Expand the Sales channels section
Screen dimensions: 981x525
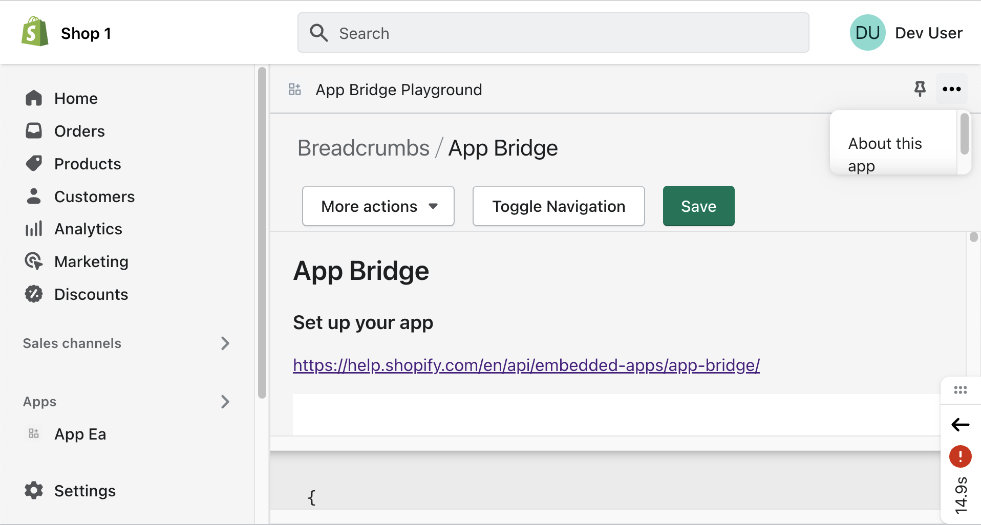225,343
